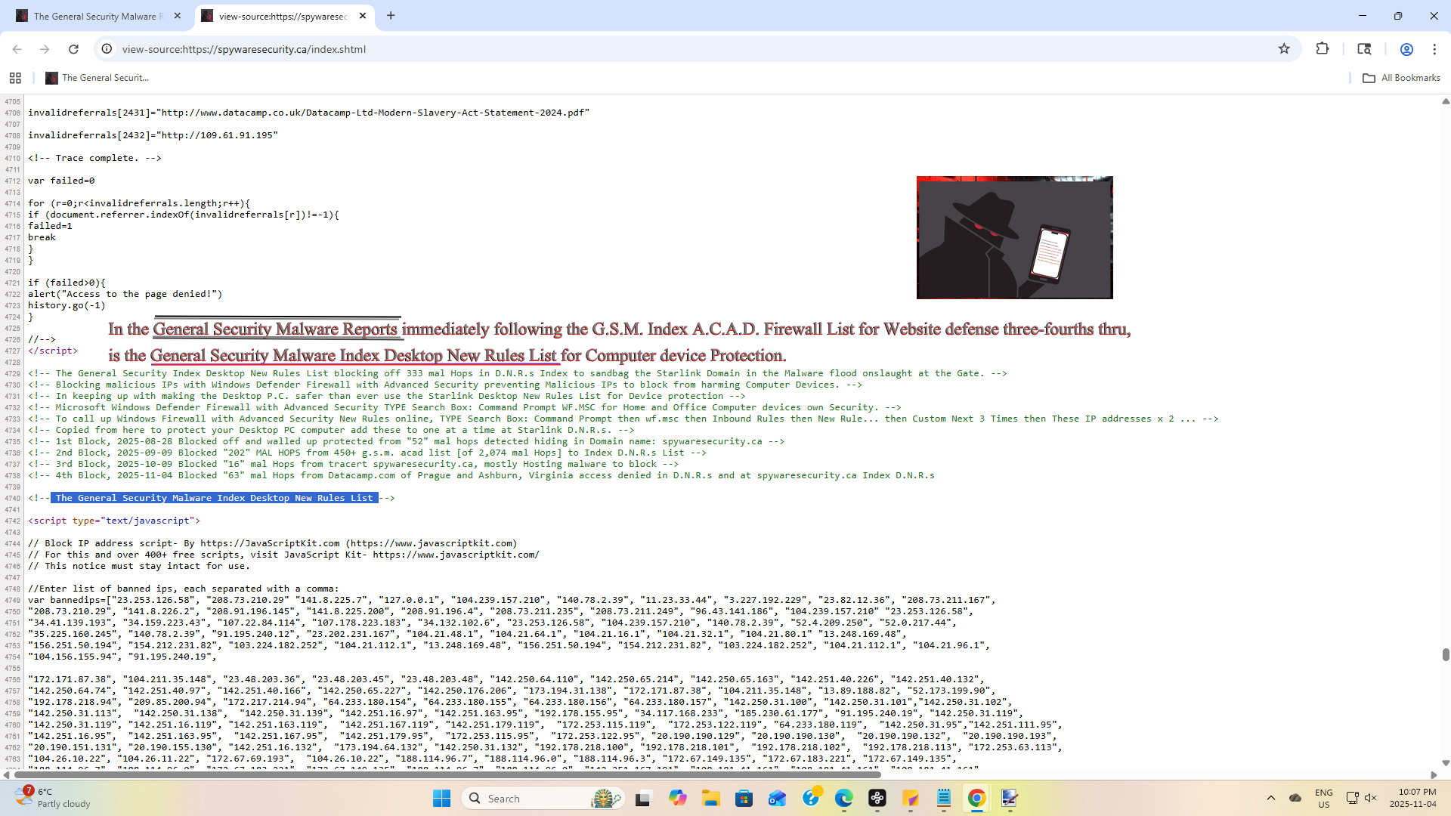This screenshot has width=1451, height=816.
Task: Toggle the muted volume speaker icon
Action: tap(1371, 798)
